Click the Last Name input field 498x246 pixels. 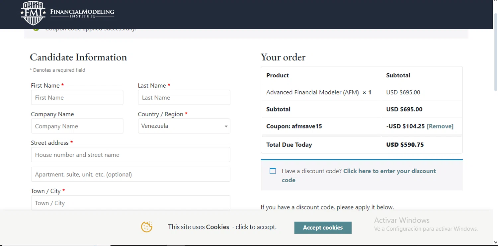click(184, 98)
